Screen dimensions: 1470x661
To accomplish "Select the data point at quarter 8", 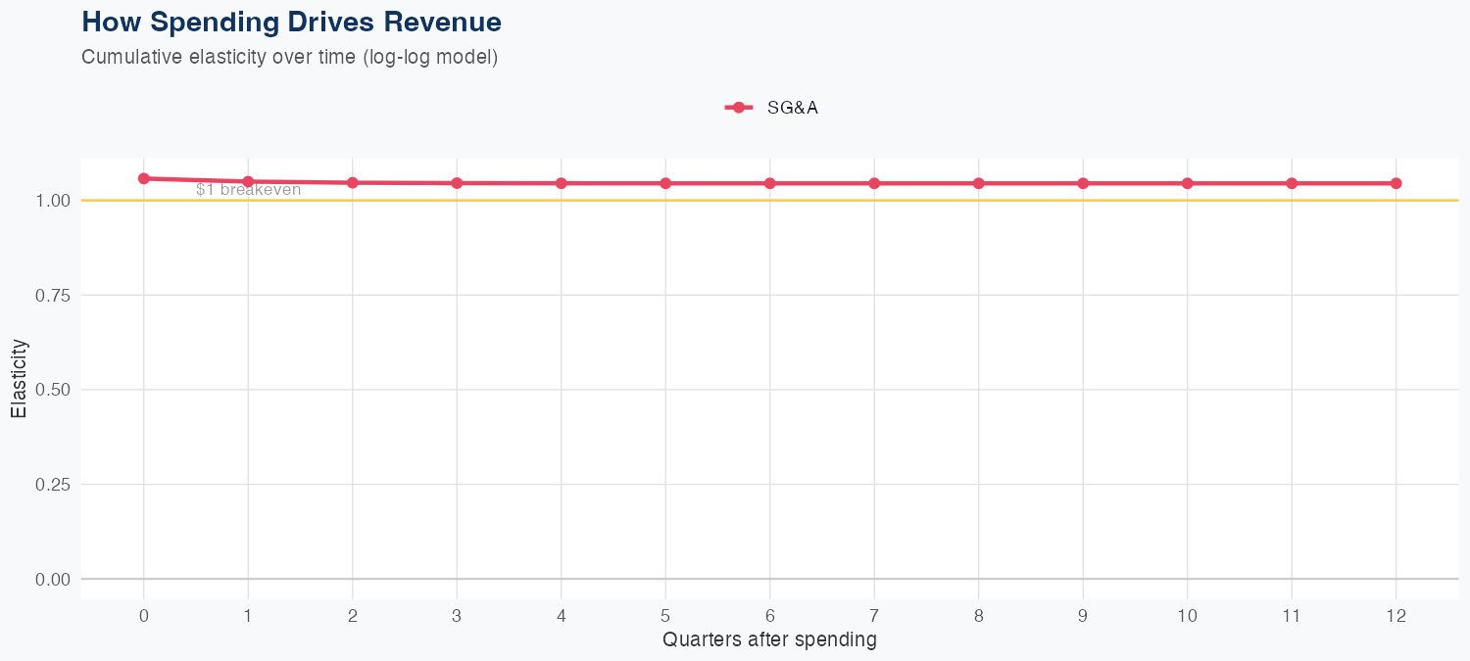I will (979, 183).
